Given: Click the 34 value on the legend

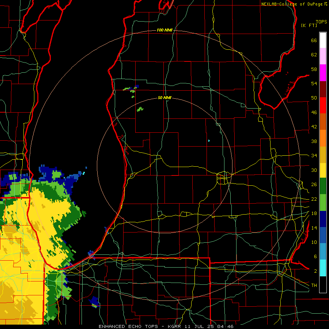Looking at the screenshot, I should coord(314,156).
